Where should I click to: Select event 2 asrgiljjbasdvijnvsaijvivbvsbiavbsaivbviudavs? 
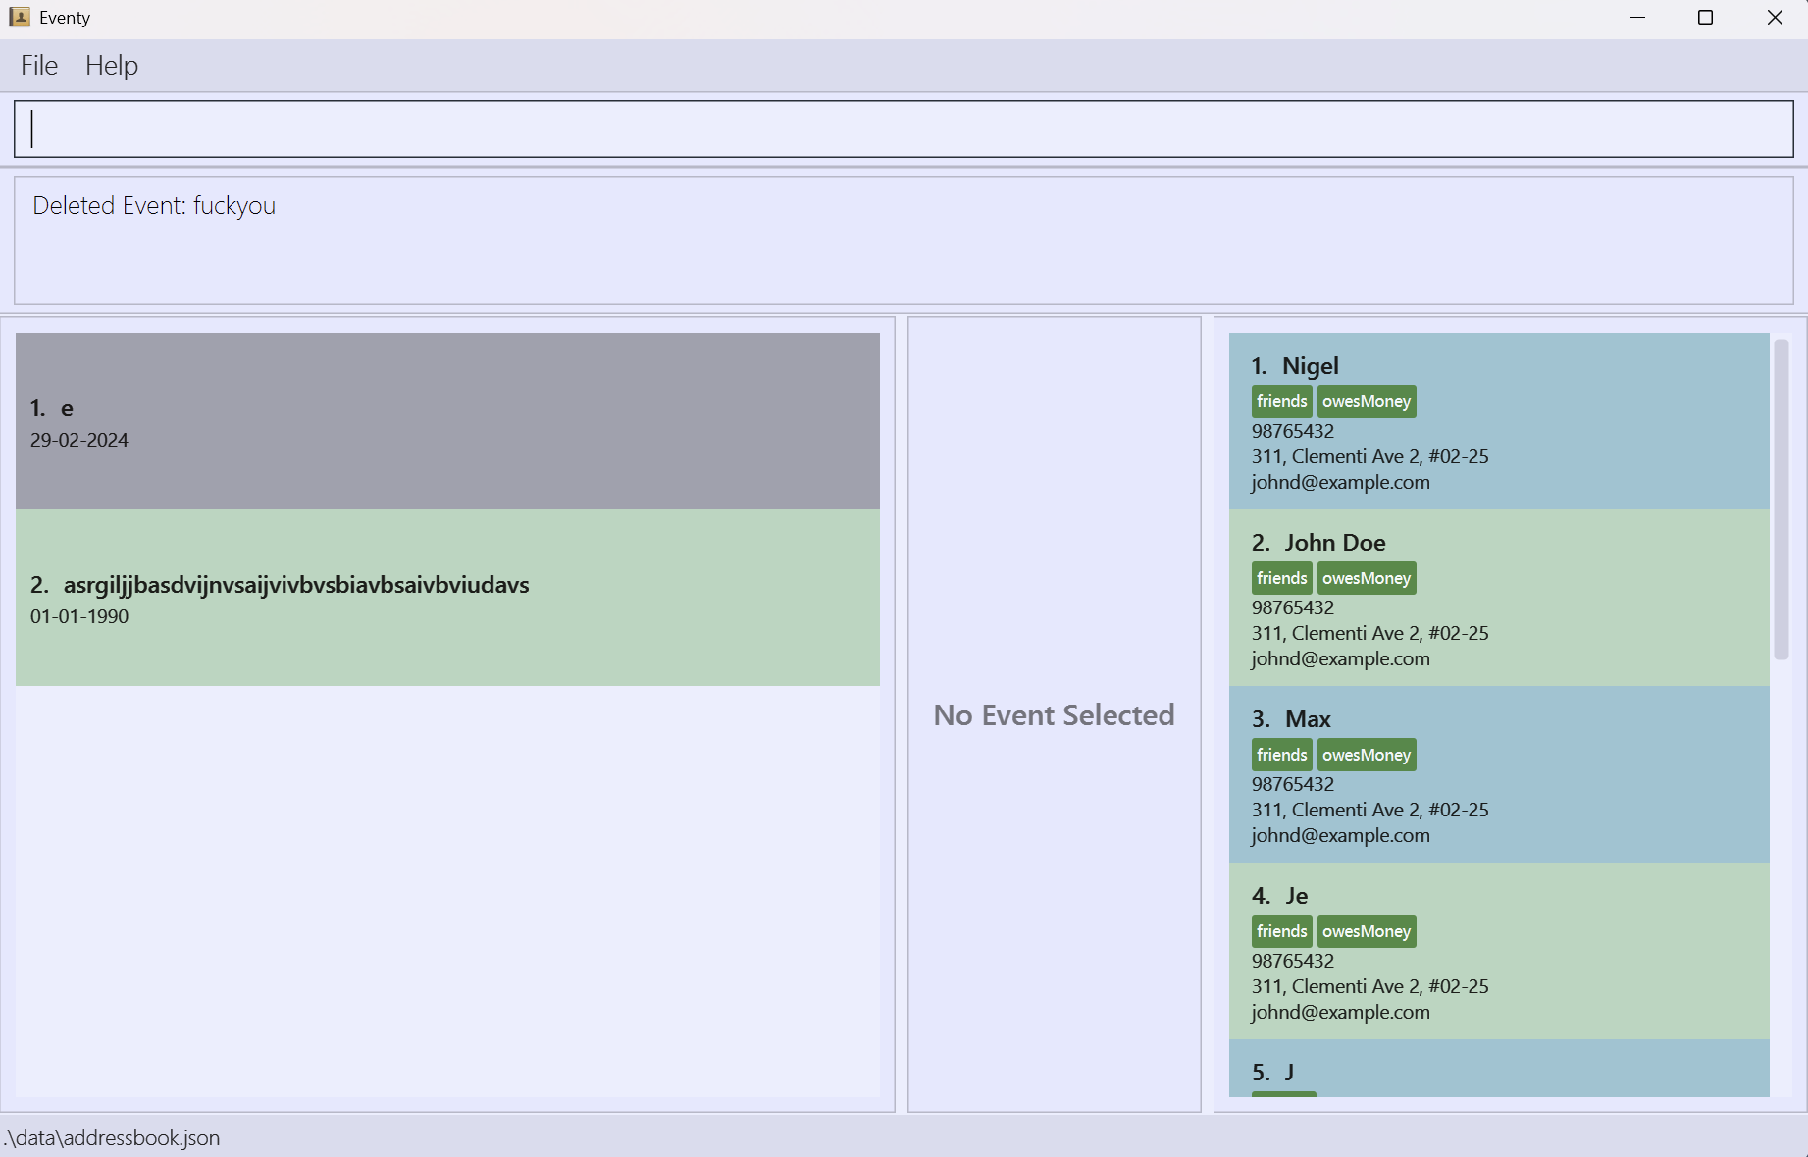click(x=447, y=598)
